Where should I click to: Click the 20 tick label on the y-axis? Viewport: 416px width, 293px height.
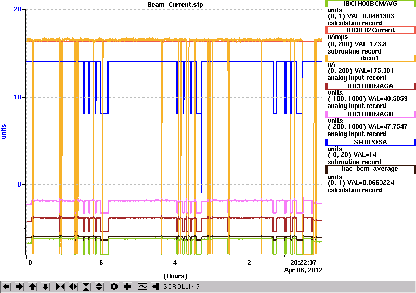coord(17,9)
